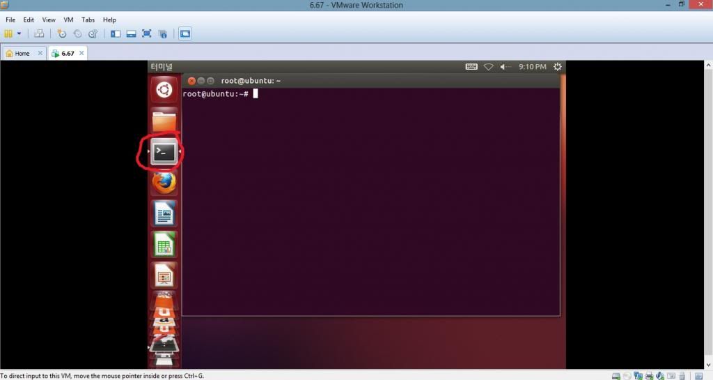The height and width of the screenshot is (380, 713).
Task: Click the grayed display device status icon
Action: click(x=671, y=376)
